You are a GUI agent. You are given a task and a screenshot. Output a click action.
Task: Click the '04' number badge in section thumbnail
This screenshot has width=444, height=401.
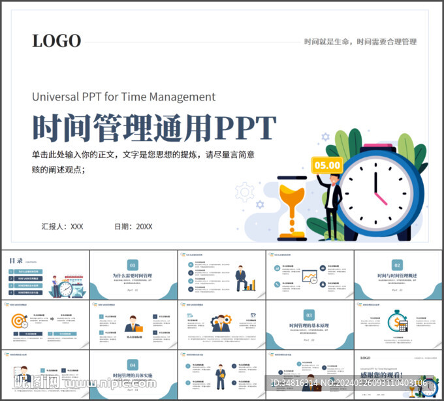pyautogui.click(x=133, y=365)
